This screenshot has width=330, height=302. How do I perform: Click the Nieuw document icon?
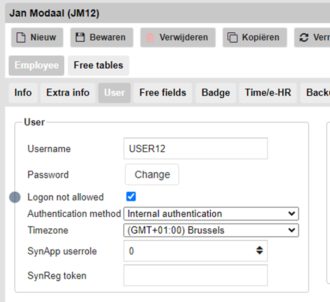click(x=21, y=38)
